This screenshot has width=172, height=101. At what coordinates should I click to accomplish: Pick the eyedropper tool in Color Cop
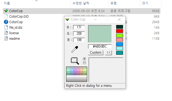point(75,49)
